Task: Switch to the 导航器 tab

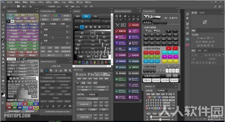Action: [202, 13]
